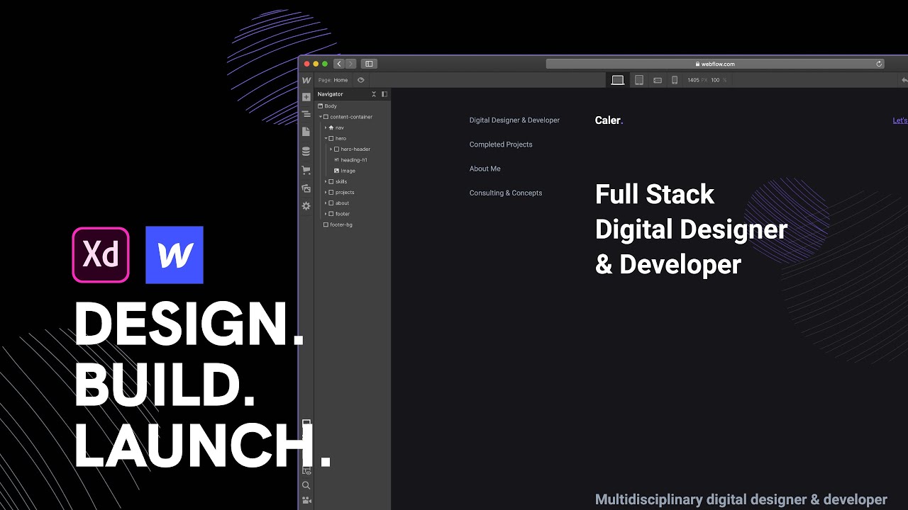Switch to Mobile portrait breakpoint view
The width and height of the screenshot is (908, 510).
[x=675, y=80]
